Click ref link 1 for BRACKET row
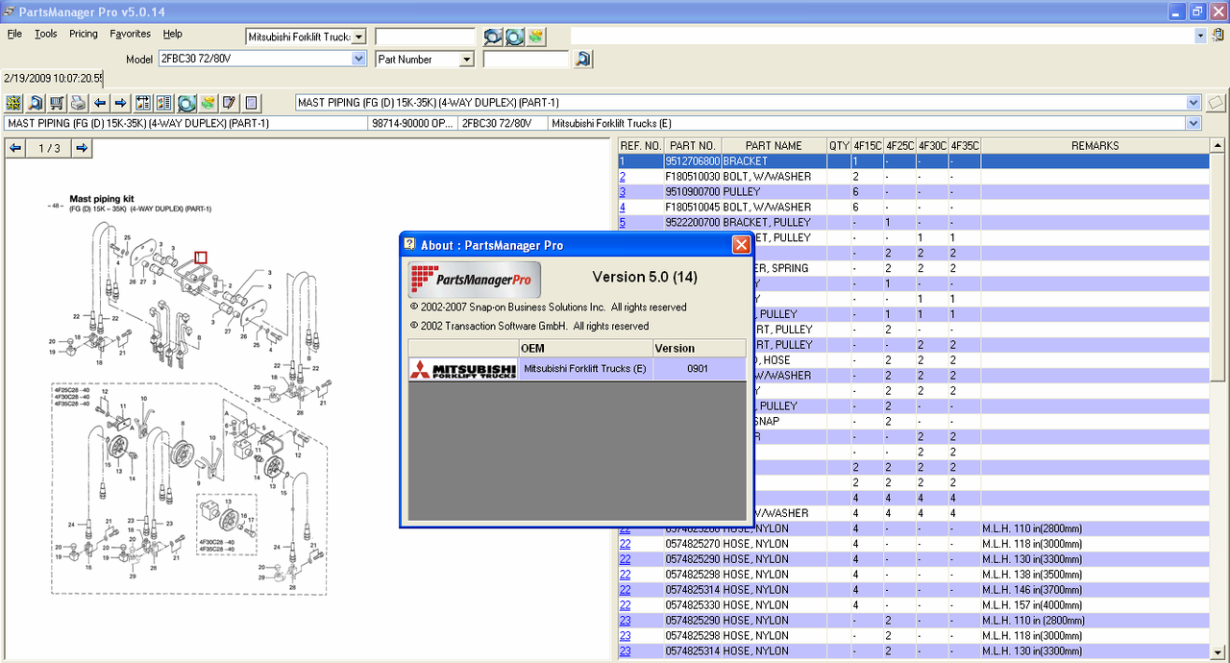The height and width of the screenshot is (663, 1230). 622,161
